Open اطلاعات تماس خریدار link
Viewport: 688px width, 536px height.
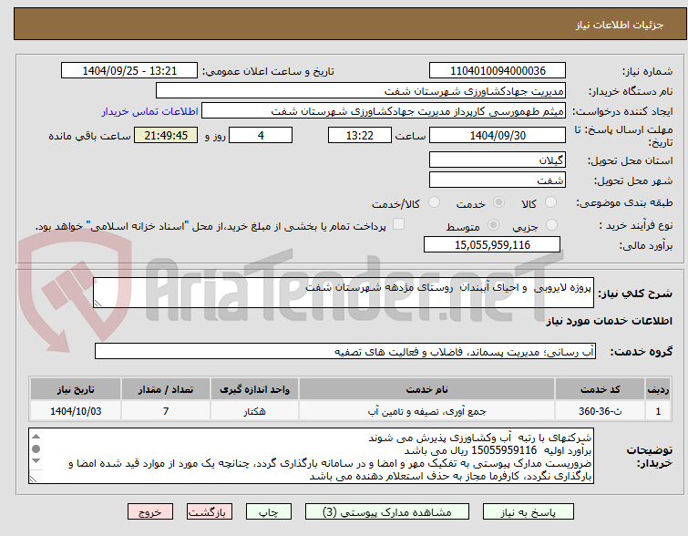150,111
